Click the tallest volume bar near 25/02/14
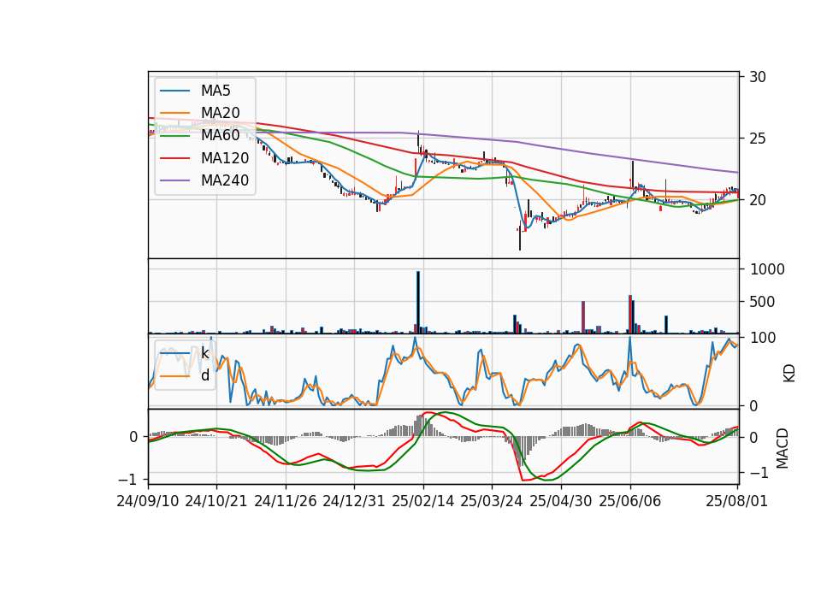This screenshot has width=821, height=590. pyautogui.click(x=418, y=302)
